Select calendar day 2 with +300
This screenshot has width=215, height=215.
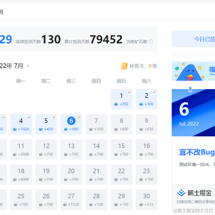(x=147, y=99)
